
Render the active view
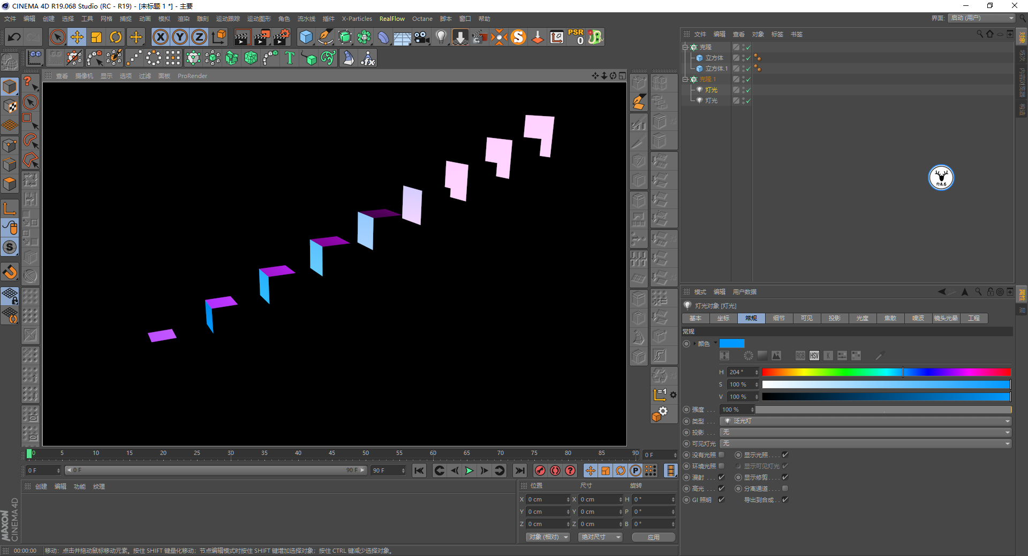(x=242, y=37)
